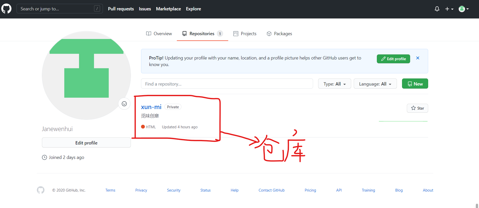
Task: Open the Security footer link
Action: click(174, 190)
